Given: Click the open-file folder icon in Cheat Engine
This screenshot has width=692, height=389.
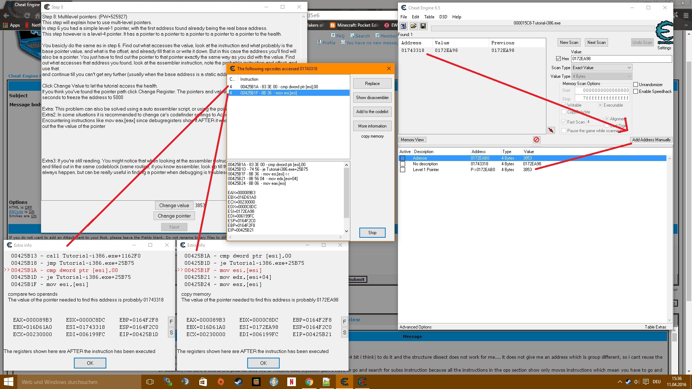Looking at the screenshot, I should (413, 26).
